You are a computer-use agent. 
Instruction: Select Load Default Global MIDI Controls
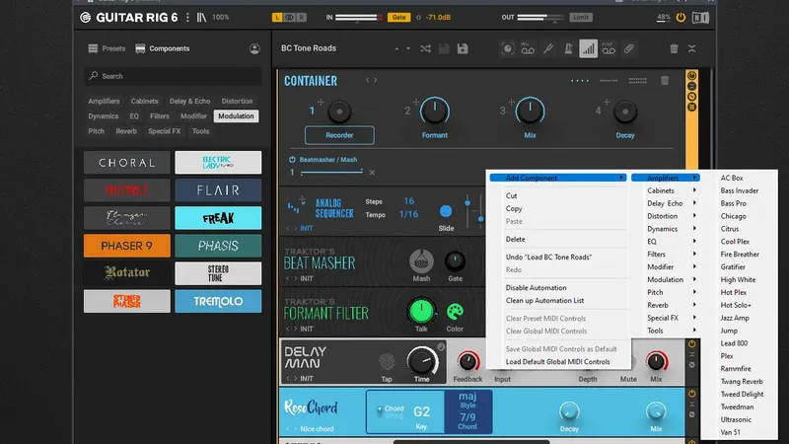click(x=557, y=362)
